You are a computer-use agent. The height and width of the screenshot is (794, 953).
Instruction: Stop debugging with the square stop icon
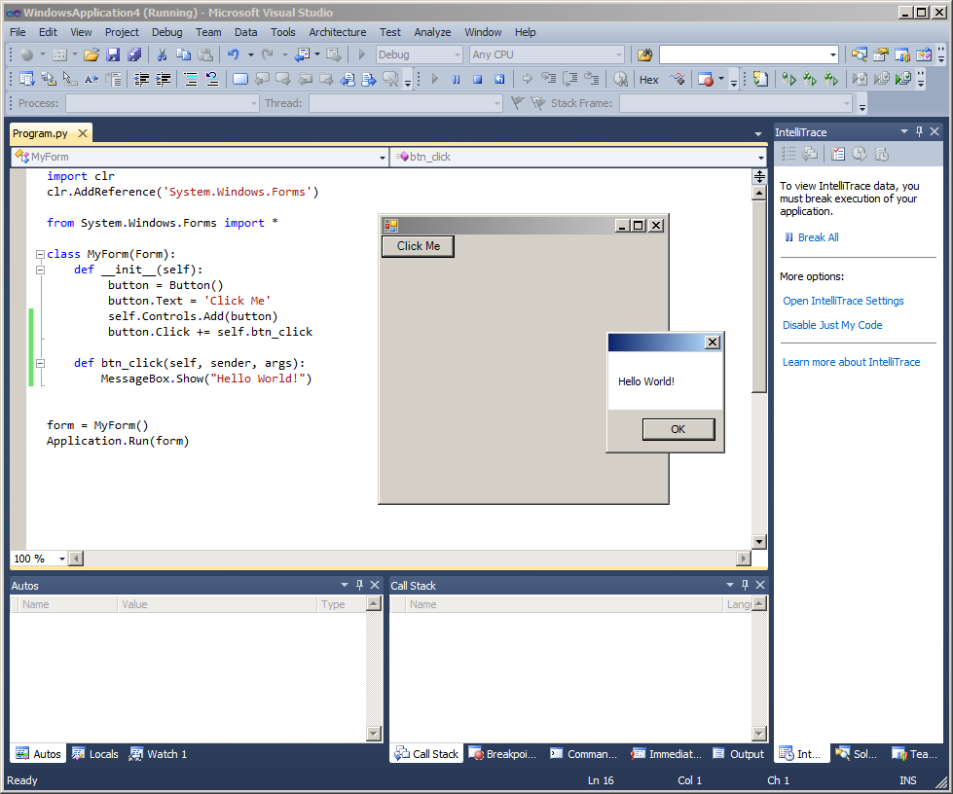[x=477, y=80]
